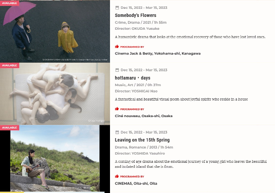The height and width of the screenshot is (193, 275).
Task: Click AVAILABLE badge on hottamaru days image
Action: 10,65
